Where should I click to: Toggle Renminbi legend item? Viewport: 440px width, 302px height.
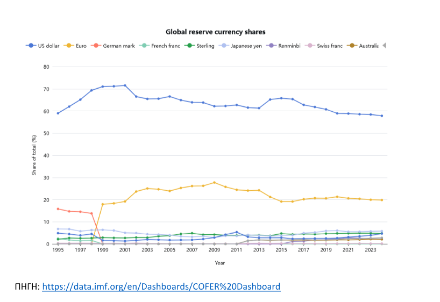285,46
